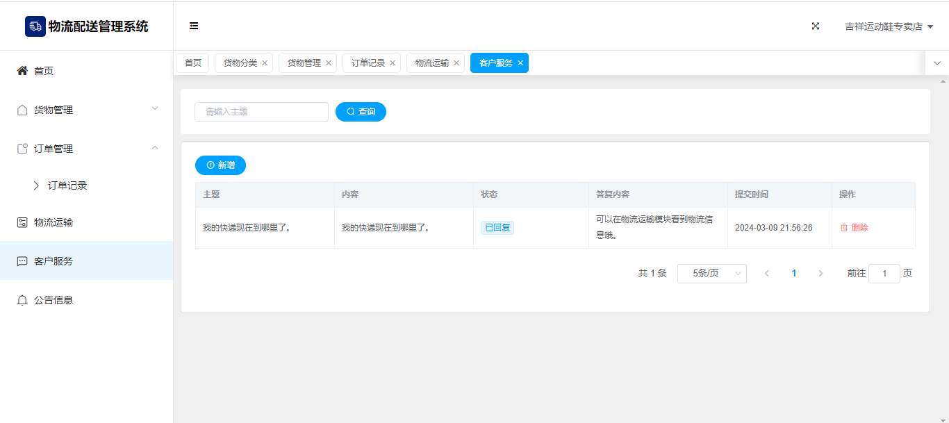Open the 吉祥运动鞋专卖店 user dropdown
This screenshot has height=423, width=949.
pos(889,26)
